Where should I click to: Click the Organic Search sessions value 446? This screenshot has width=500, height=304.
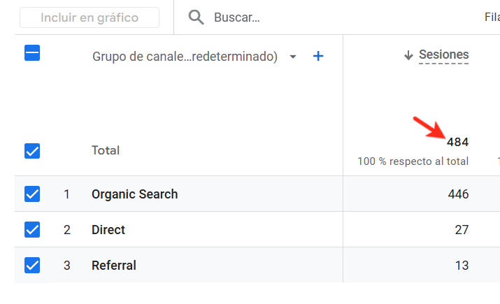tap(458, 194)
